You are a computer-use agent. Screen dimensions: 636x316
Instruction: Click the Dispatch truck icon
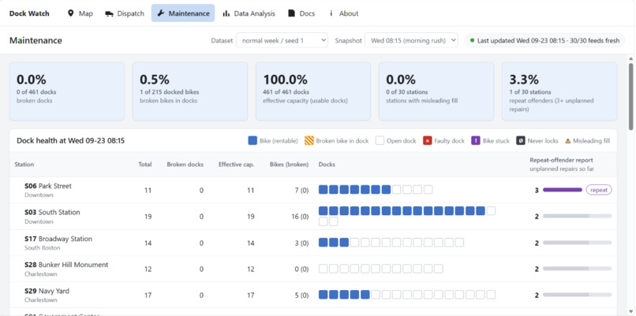click(109, 13)
